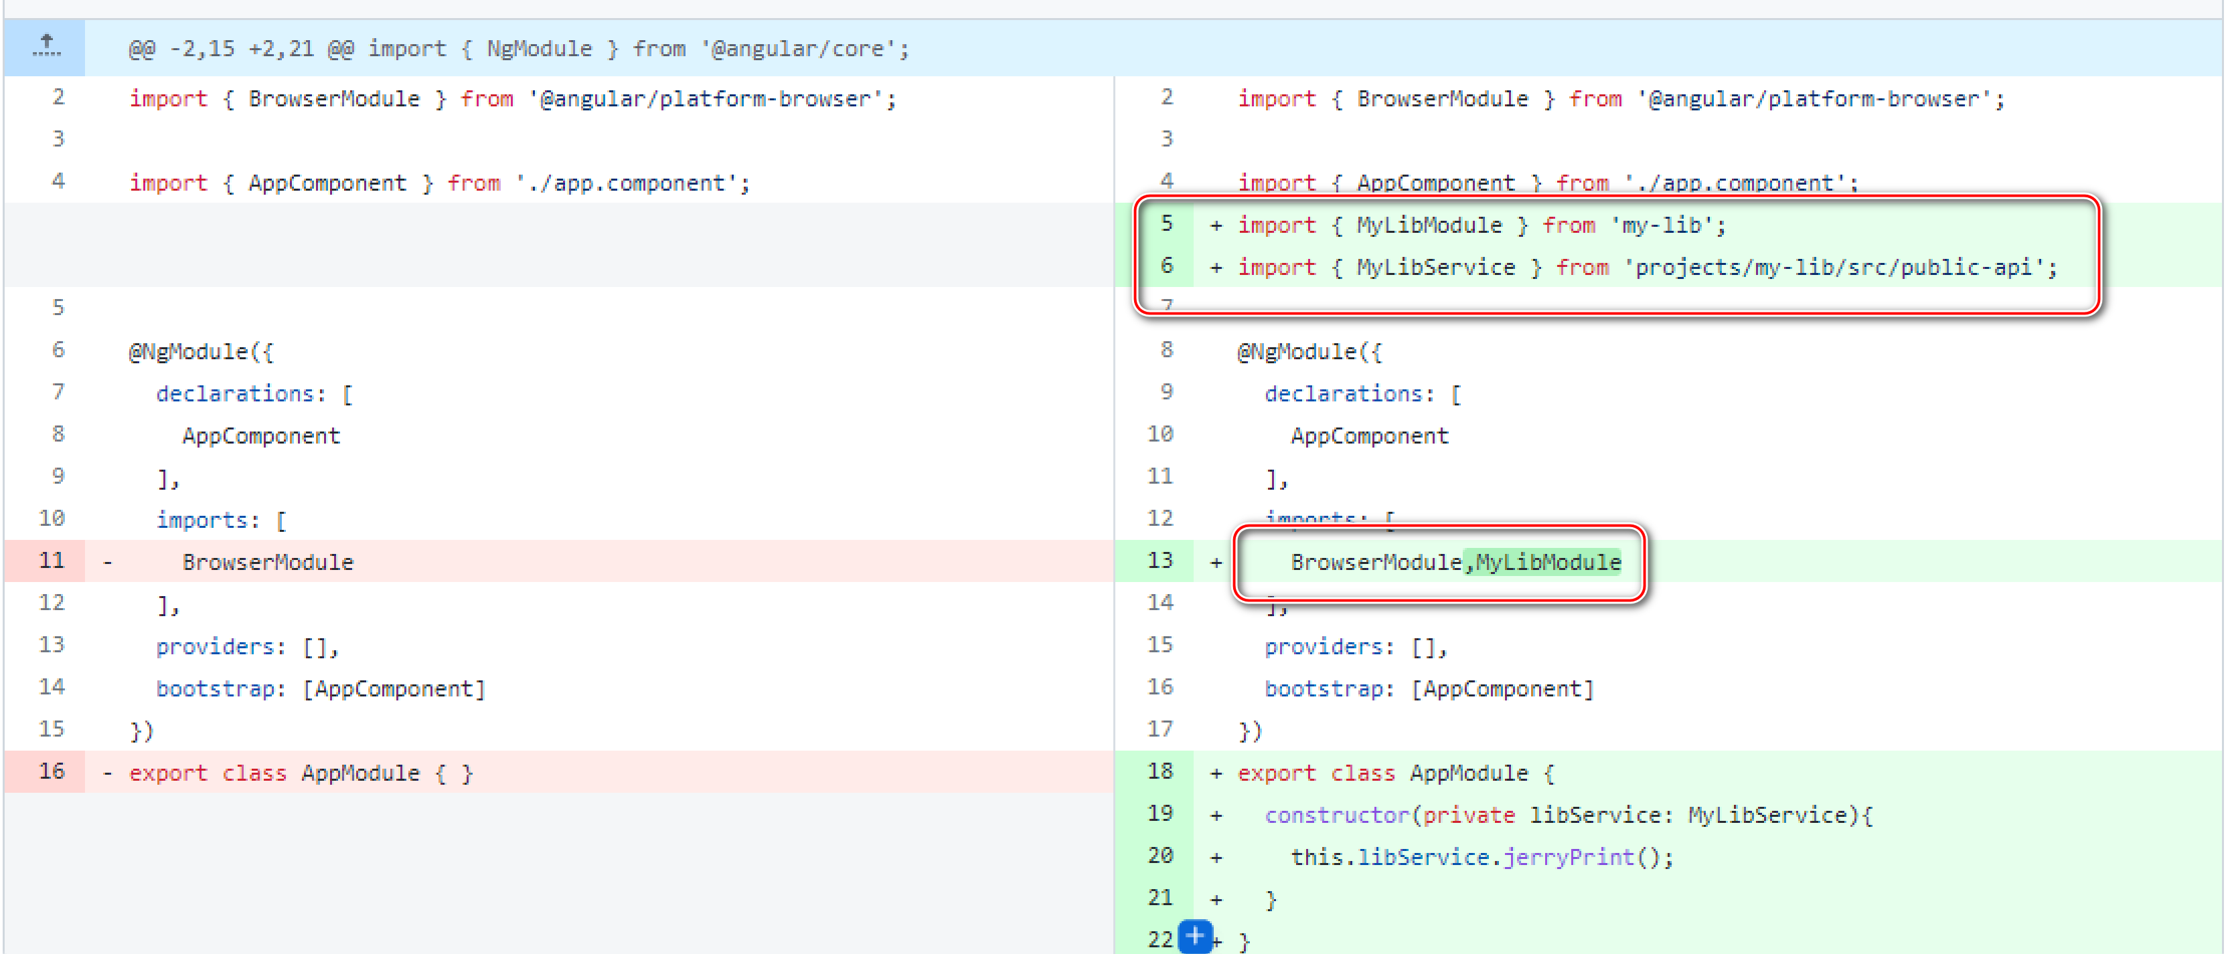Image resolution: width=2234 pixels, height=954 pixels.
Task: Click right line number 6 importing MyLibService
Action: click(x=1166, y=266)
